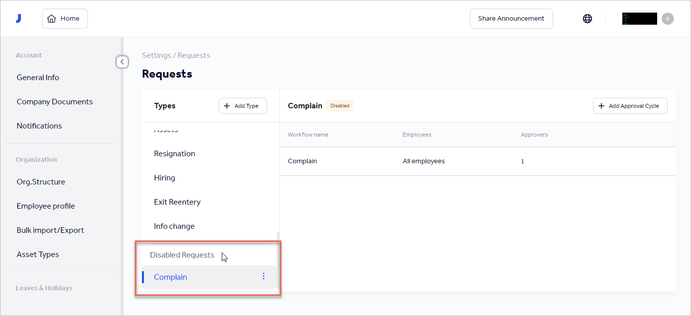Open the language globe icon
This screenshot has width=691, height=316.
pyautogui.click(x=587, y=18)
